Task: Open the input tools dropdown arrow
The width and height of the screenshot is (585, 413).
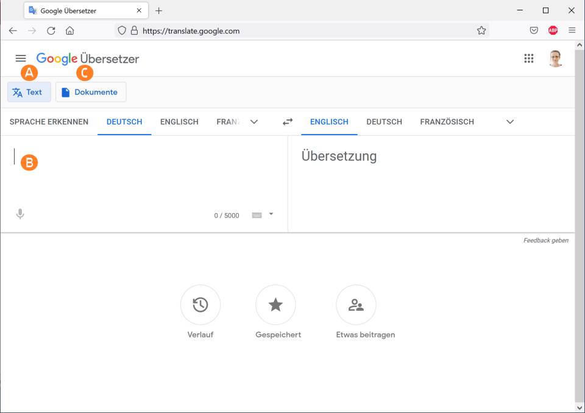Action: [271, 214]
